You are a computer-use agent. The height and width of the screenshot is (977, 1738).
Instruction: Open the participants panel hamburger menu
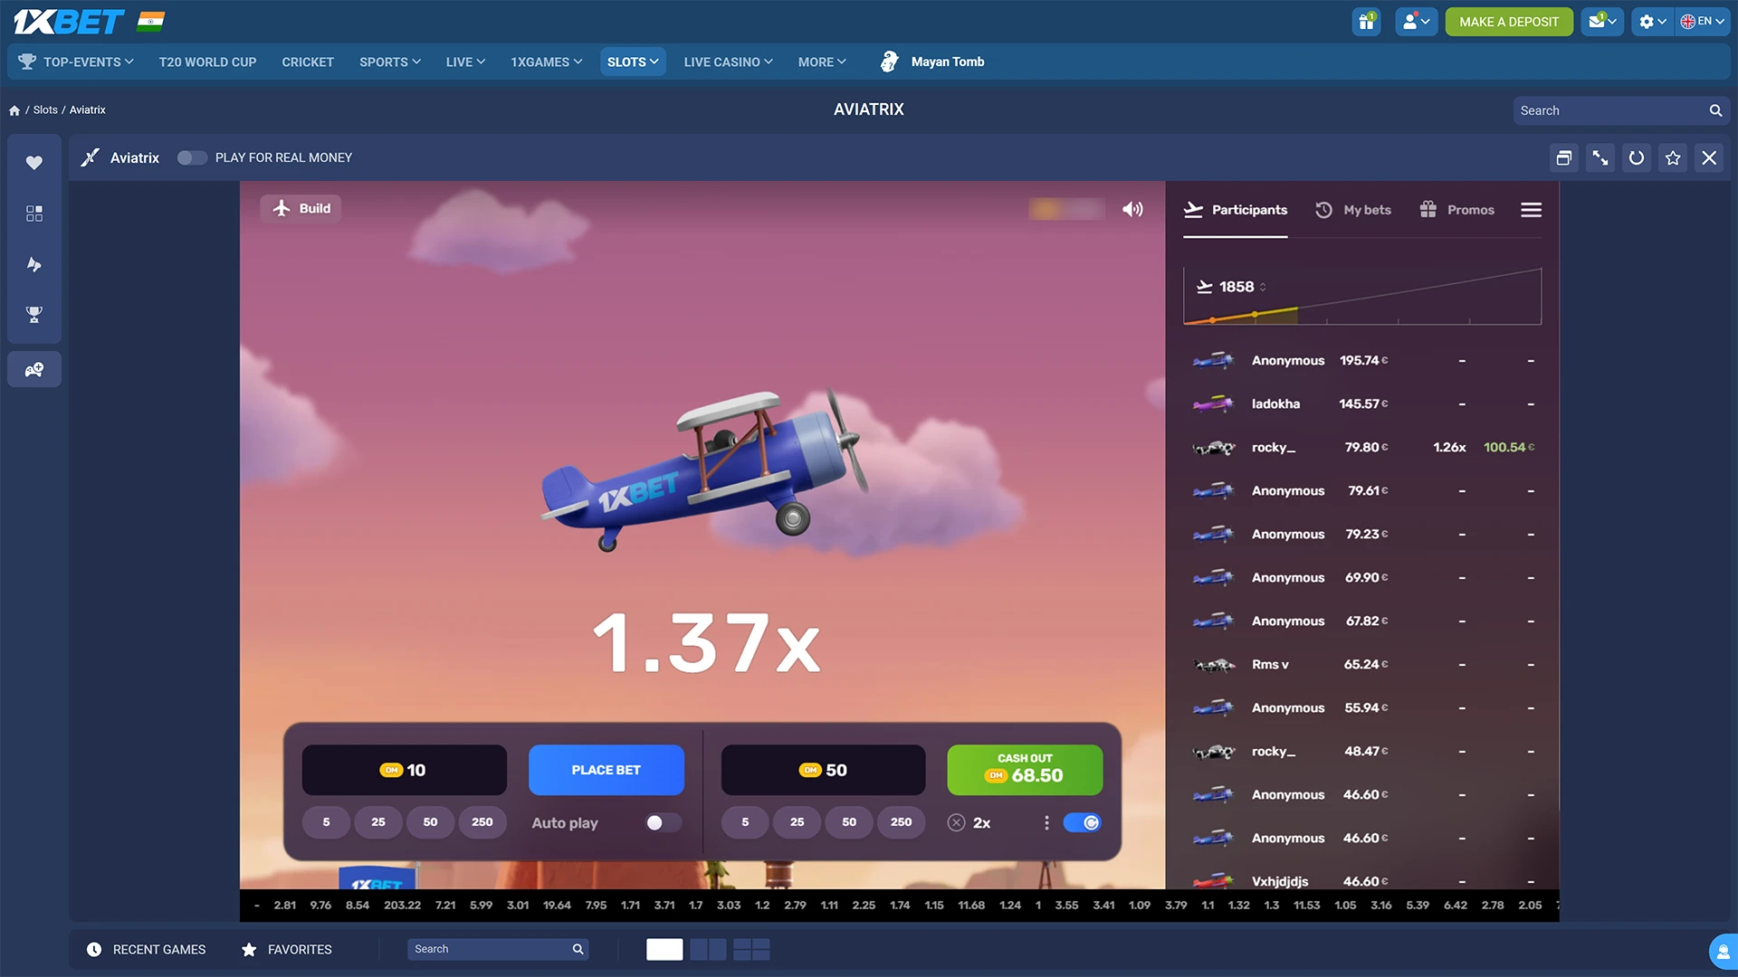1531,210
